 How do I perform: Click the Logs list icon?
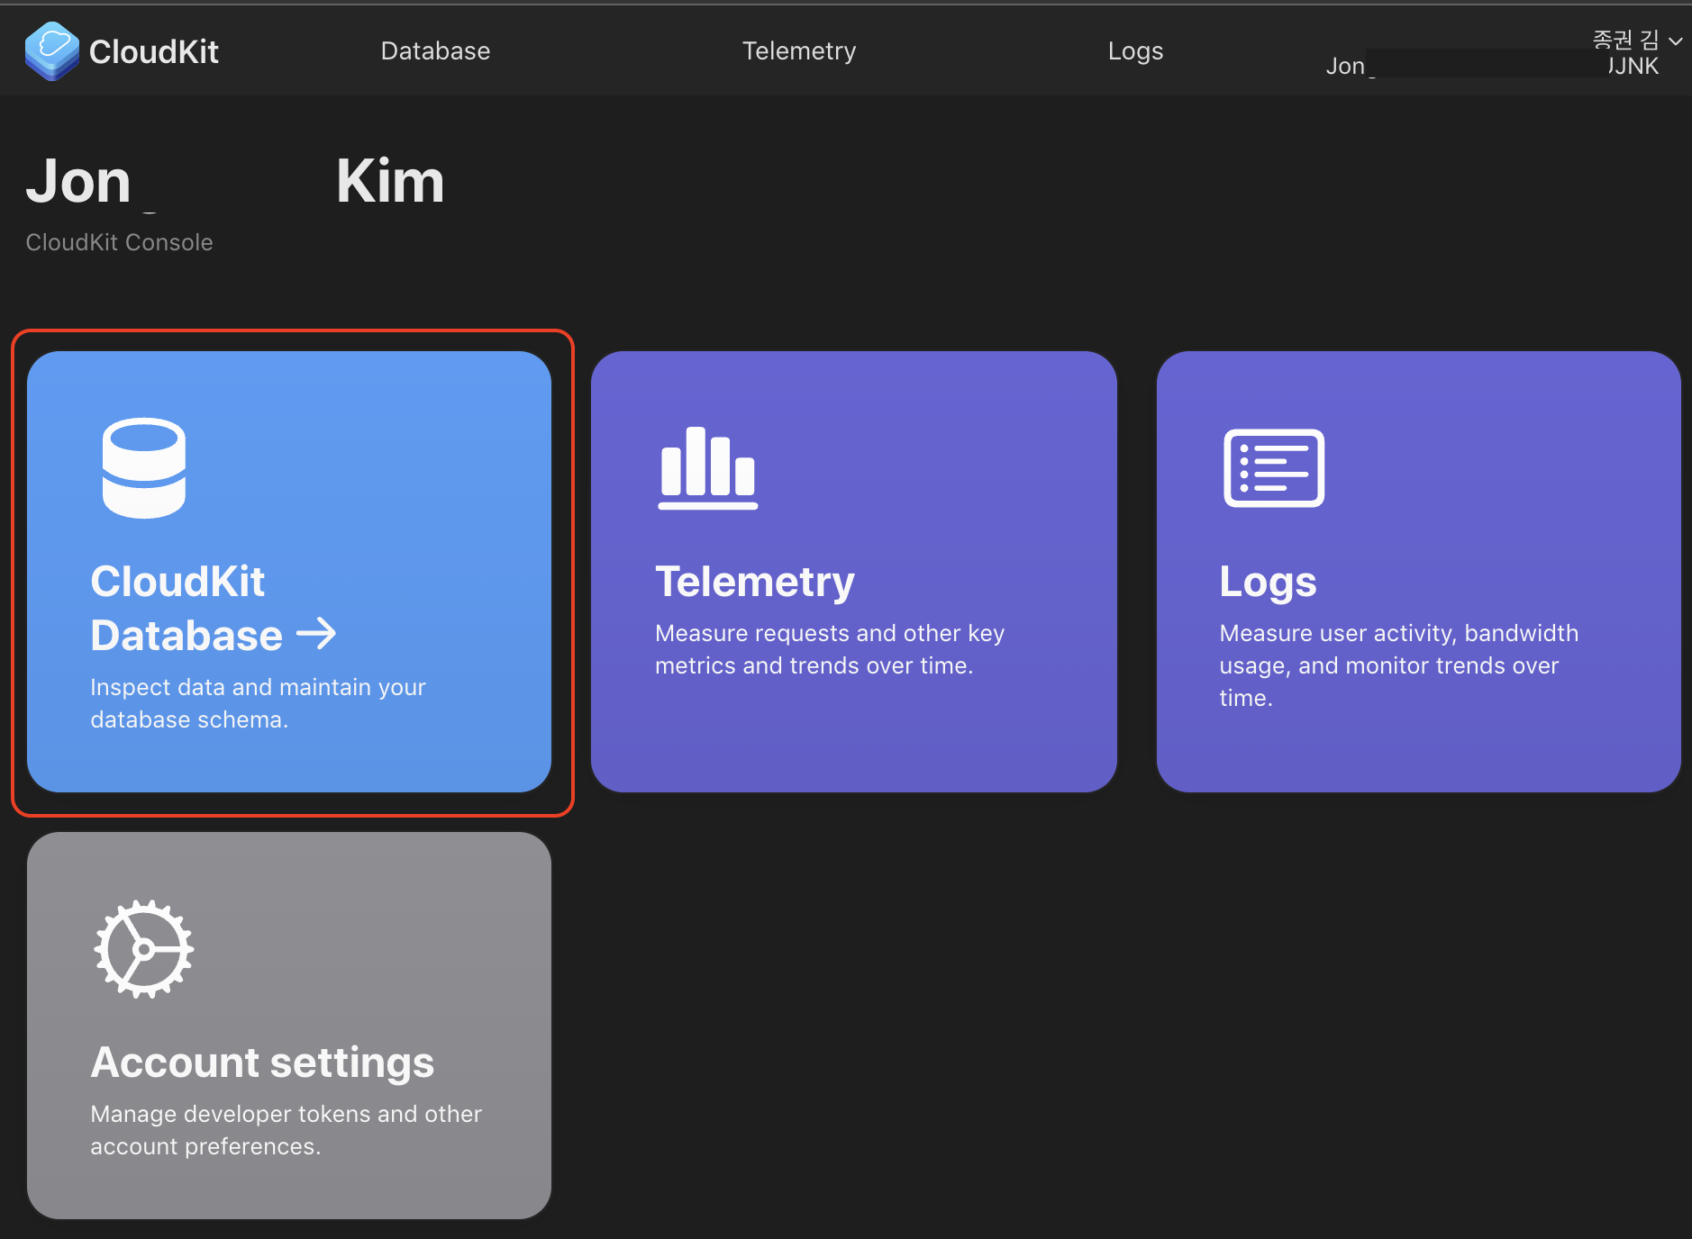(x=1274, y=468)
